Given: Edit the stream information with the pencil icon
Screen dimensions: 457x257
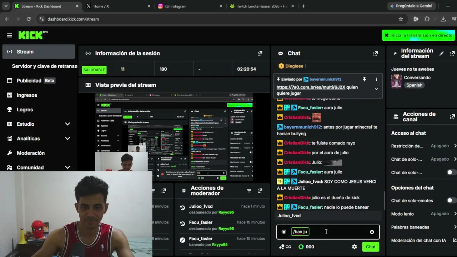Looking at the screenshot, I should 442,54.
